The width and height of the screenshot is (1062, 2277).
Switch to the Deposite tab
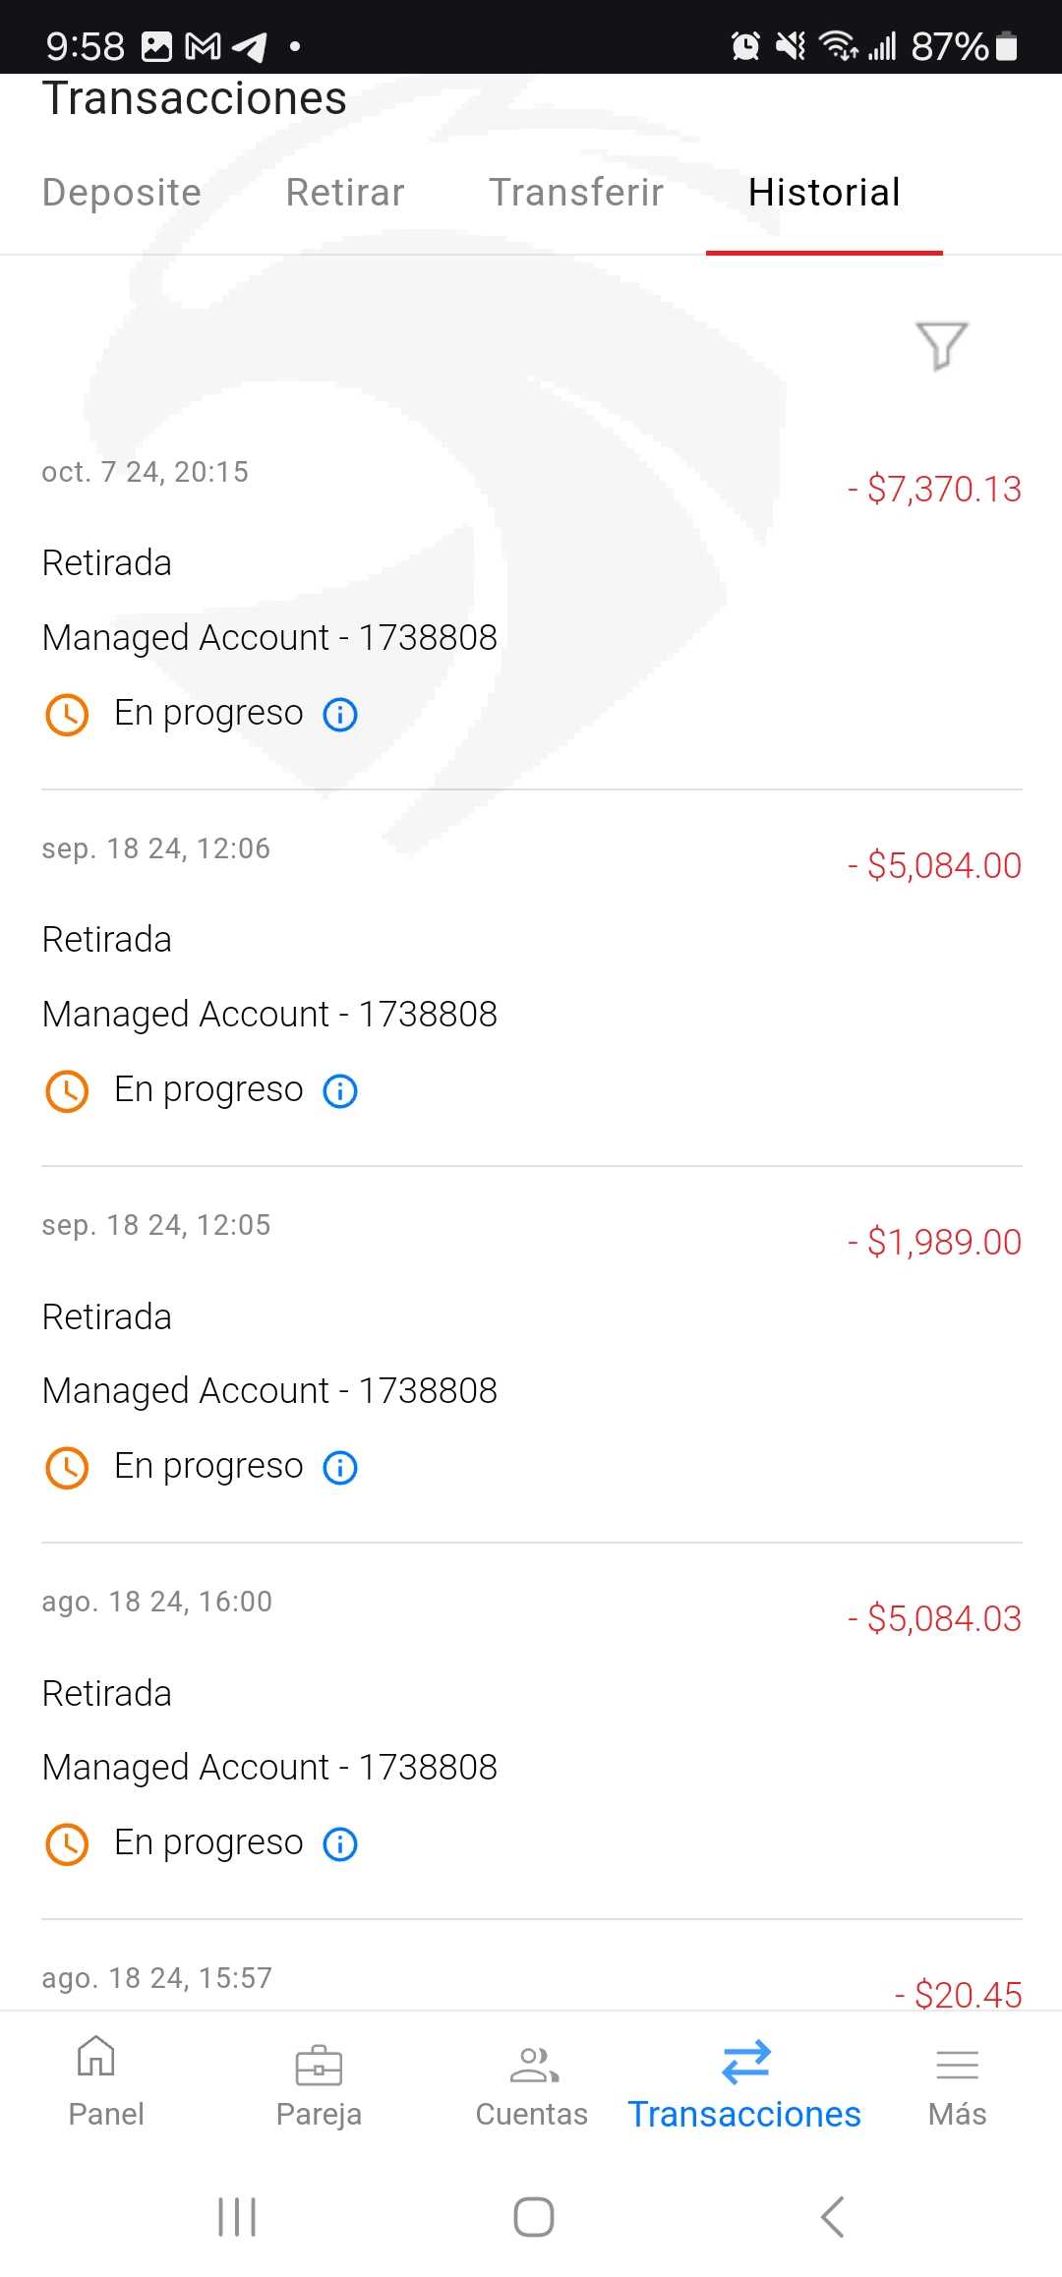click(122, 193)
